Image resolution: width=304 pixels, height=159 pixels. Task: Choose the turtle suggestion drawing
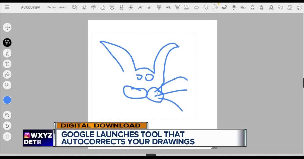point(196,7)
